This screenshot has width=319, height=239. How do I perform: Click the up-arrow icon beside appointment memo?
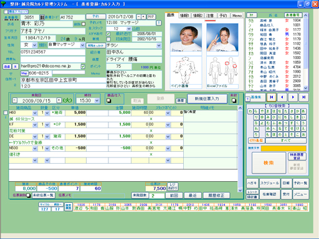coord(159,23)
